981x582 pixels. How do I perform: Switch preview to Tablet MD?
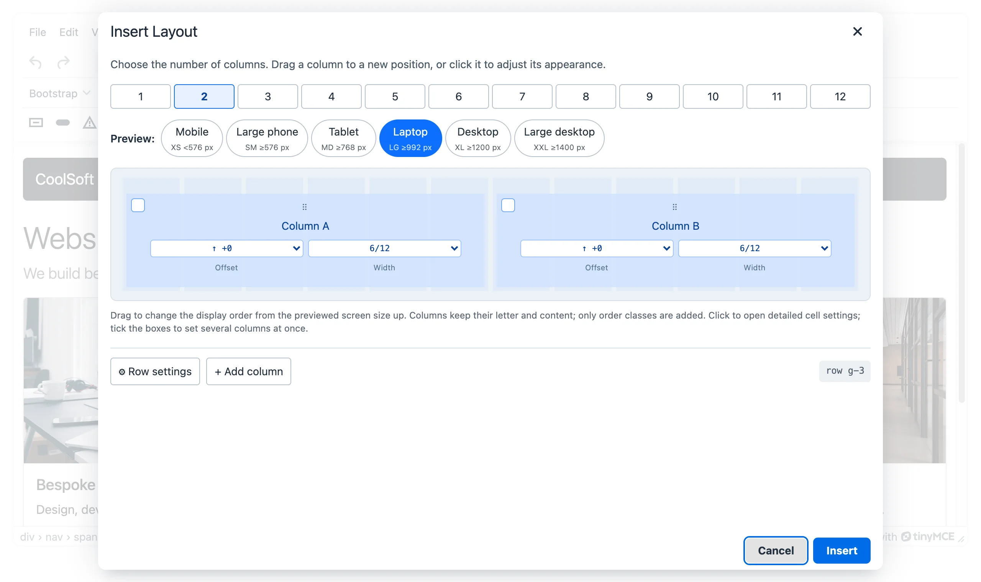(x=343, y=139)
